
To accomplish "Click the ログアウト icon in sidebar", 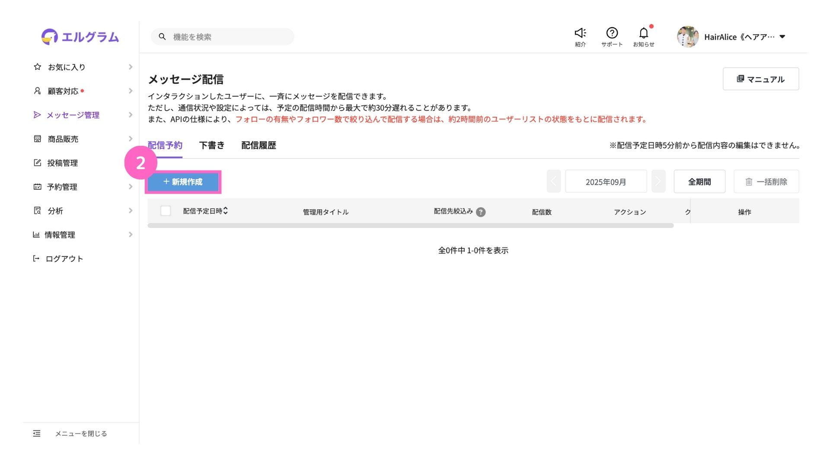I will click(x=36, y=258).
